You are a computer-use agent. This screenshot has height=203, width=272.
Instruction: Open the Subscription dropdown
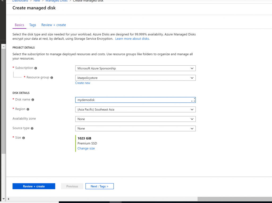point(135,68)
